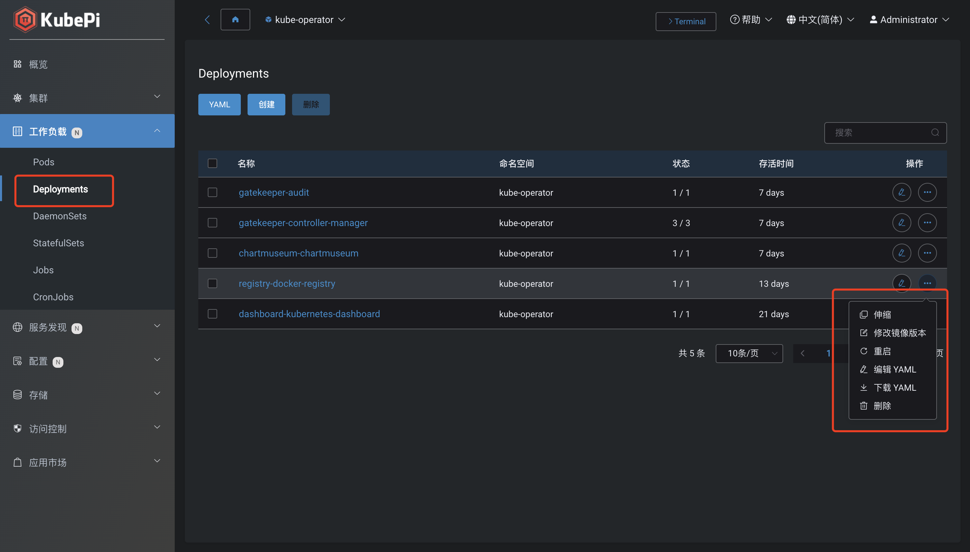The width and height of the screenshot is (970, 552).
Task: Click the service discovery globe icon
Action: coord(18,327)
